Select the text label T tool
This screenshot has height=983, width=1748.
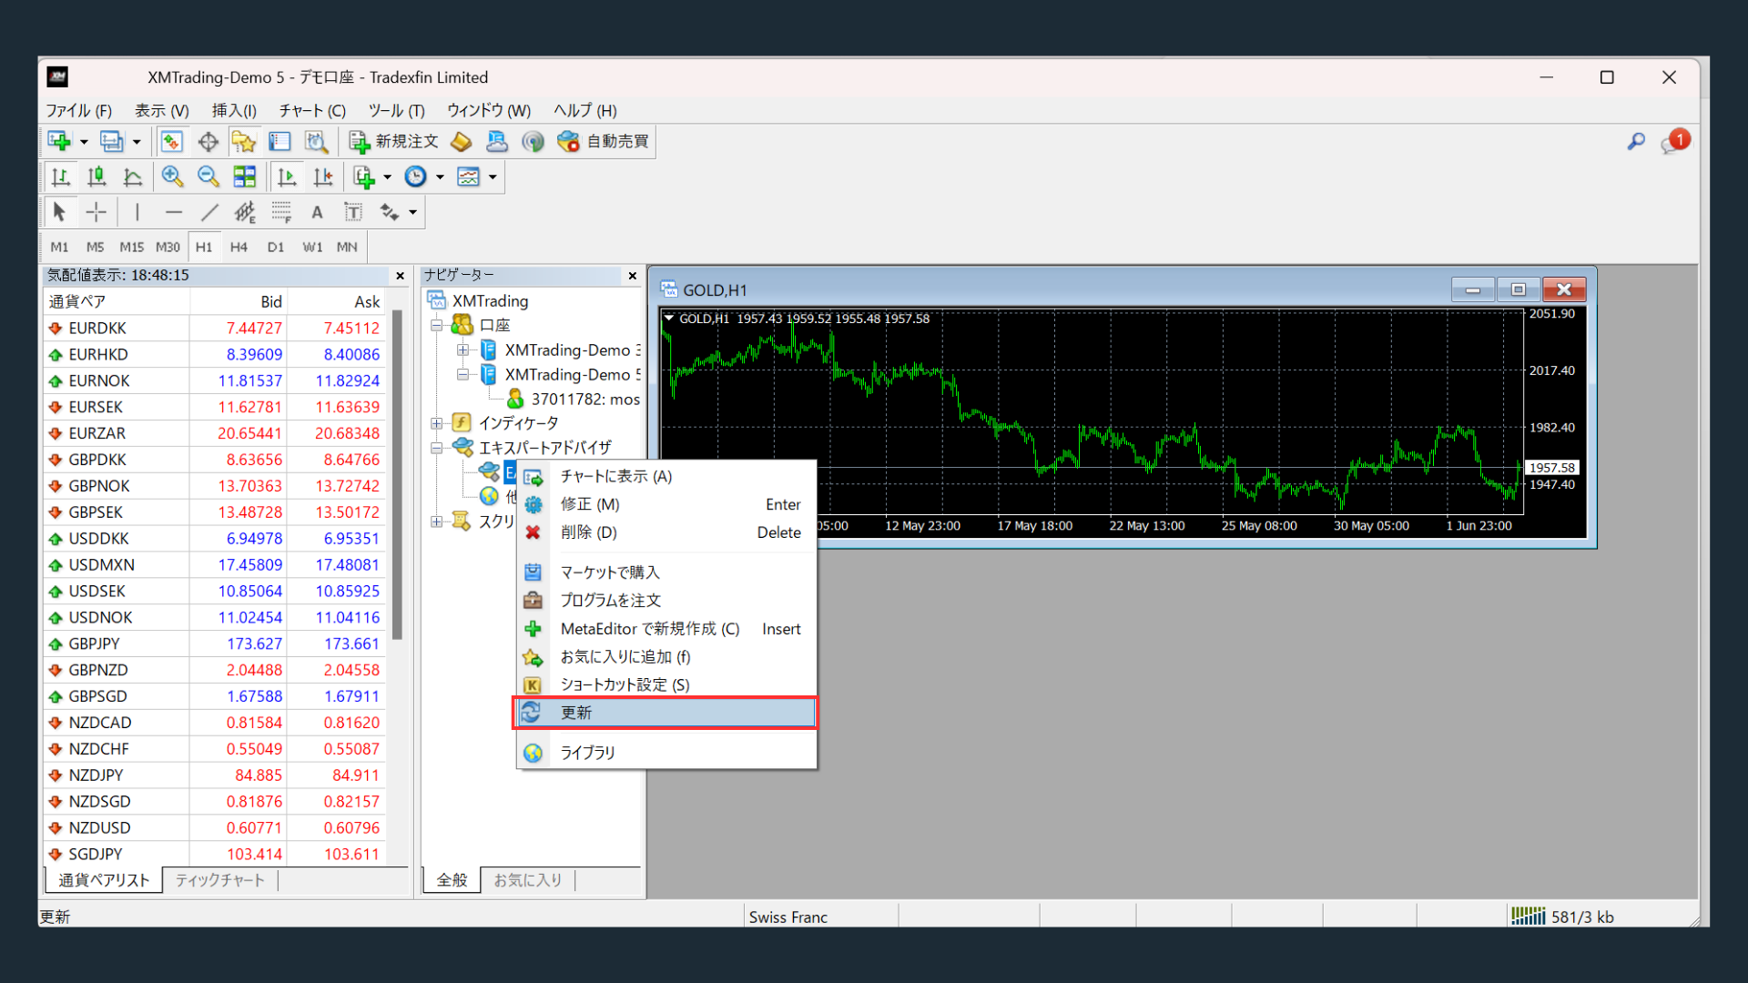[x=353, y=212]
